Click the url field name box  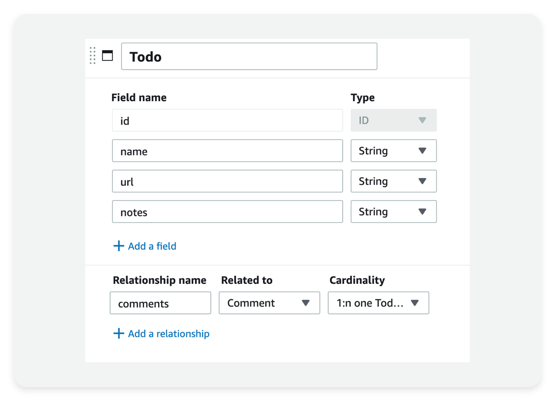pos(227,181)
